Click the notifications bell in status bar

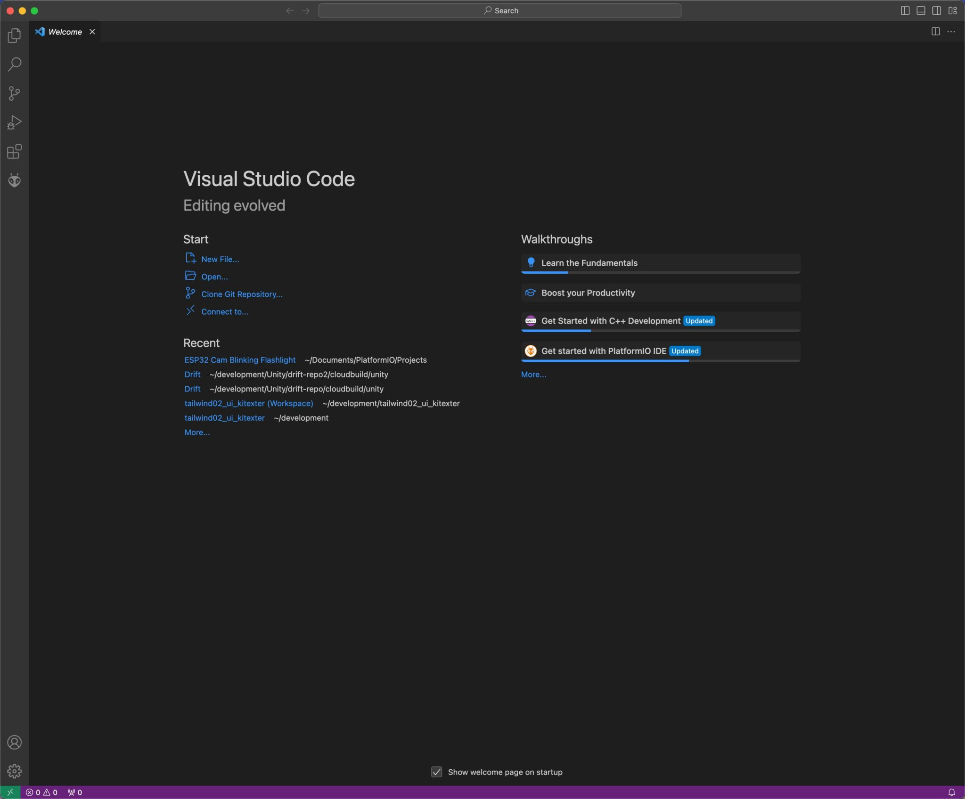point(951,792)
